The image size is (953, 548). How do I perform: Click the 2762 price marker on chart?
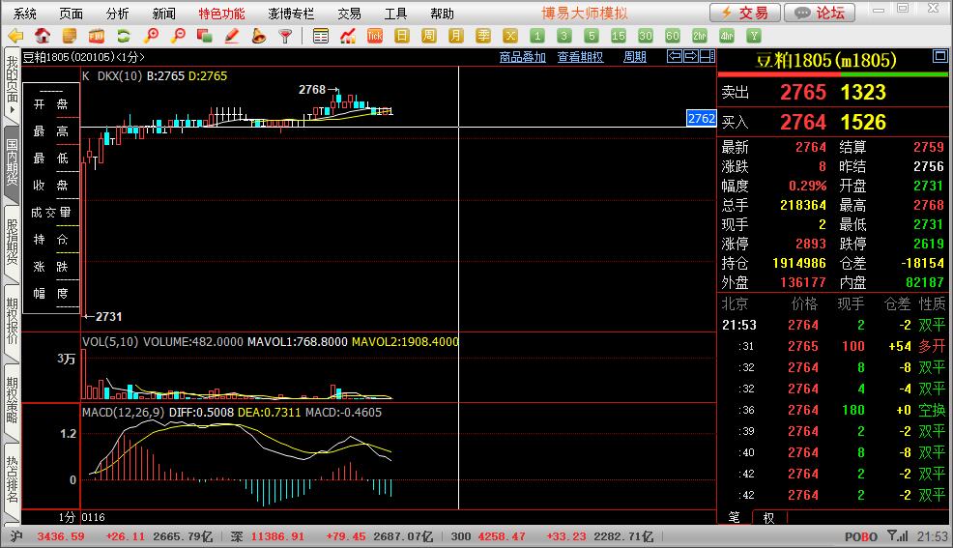coord(701,118)
